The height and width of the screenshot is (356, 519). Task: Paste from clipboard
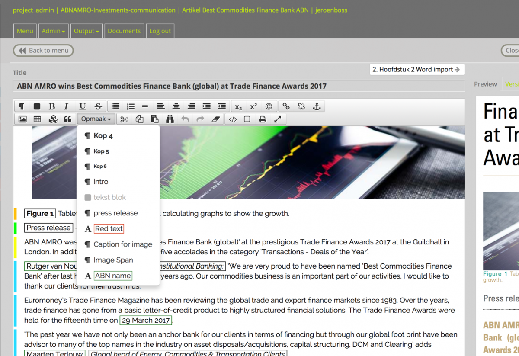click(154, 119)
